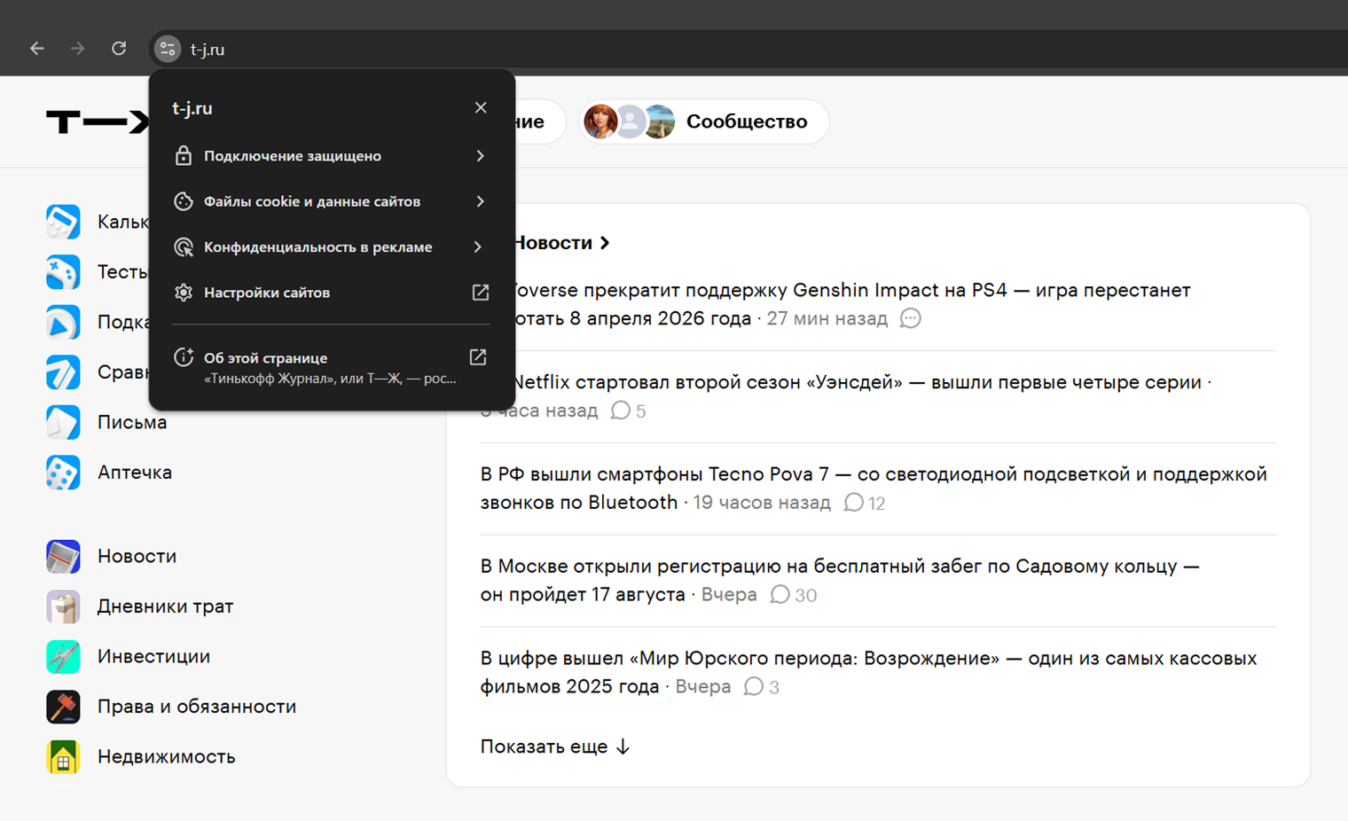
Task: Open 'Подключение защищено' connection details
Action: click(x=332, y=156)
